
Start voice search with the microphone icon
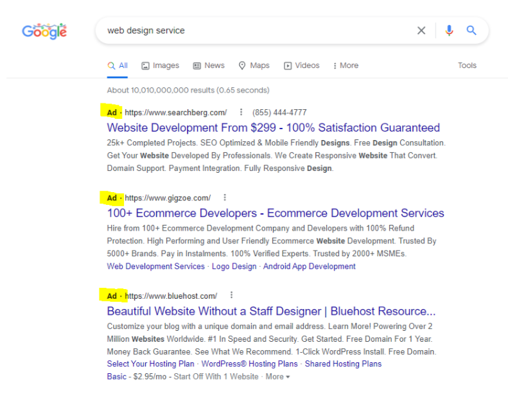point(449,30)
